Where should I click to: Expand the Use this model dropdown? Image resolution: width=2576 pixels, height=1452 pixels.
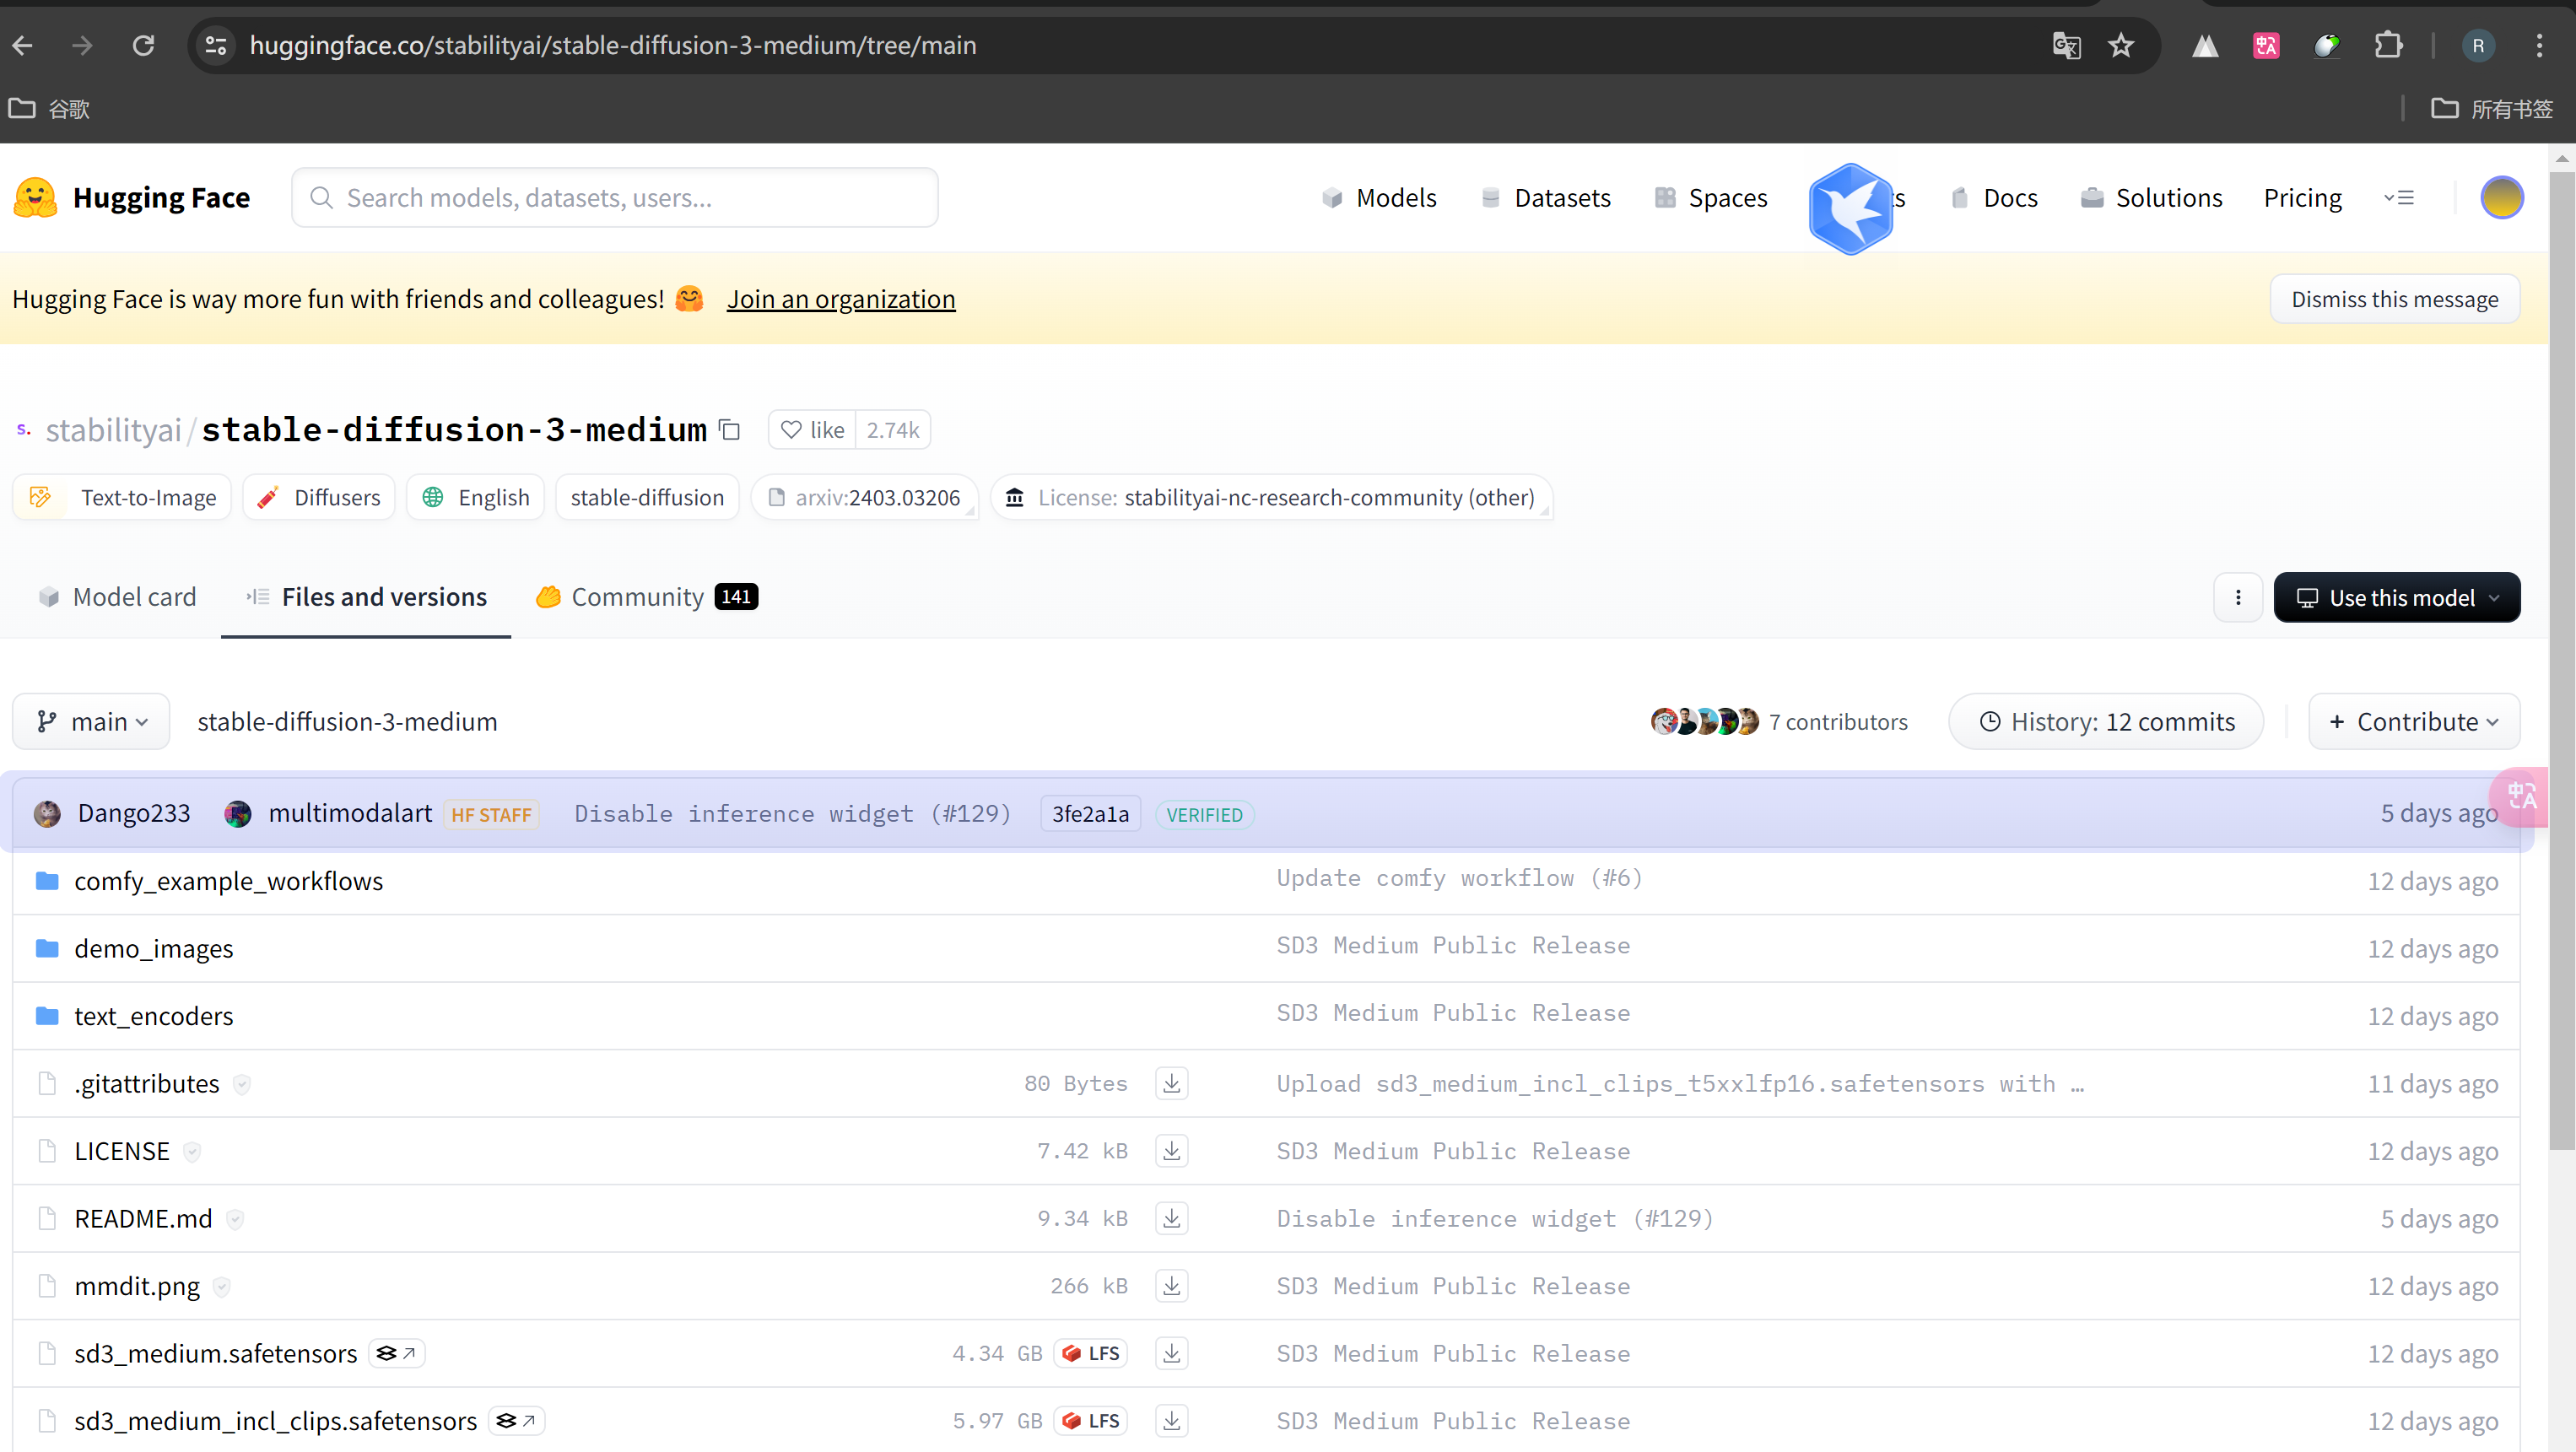point(2397,597)
